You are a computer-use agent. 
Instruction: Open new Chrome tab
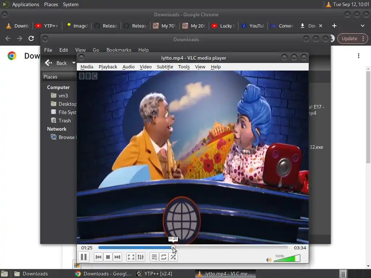click(334, 26)
